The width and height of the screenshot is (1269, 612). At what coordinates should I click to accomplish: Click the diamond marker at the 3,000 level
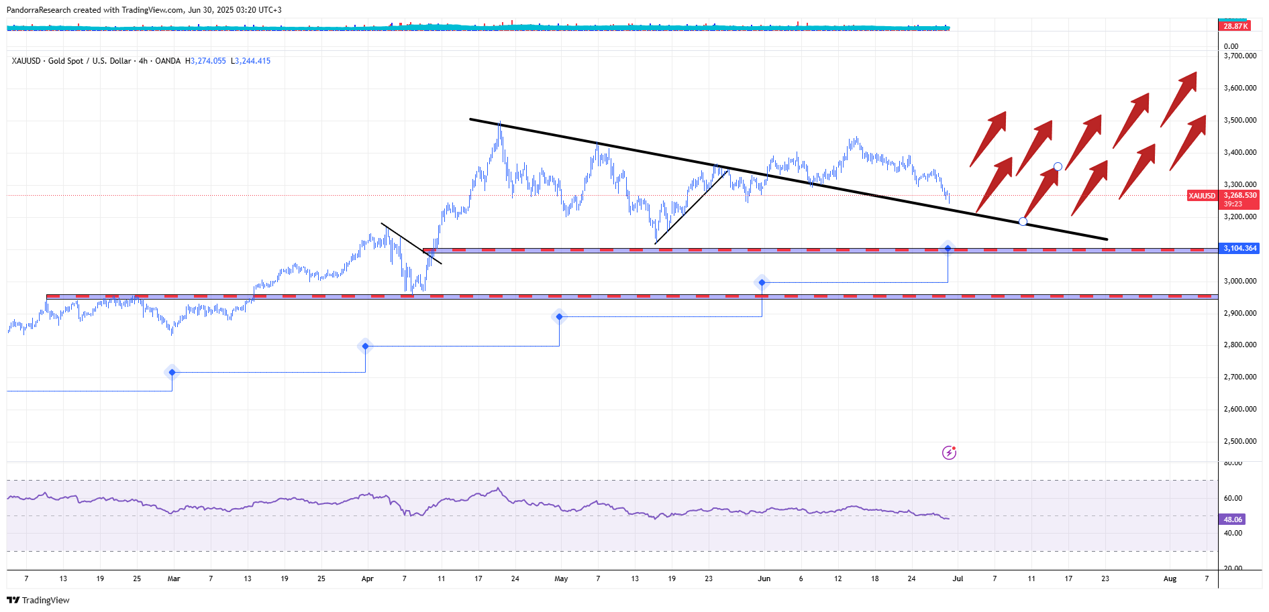(762, 282)
